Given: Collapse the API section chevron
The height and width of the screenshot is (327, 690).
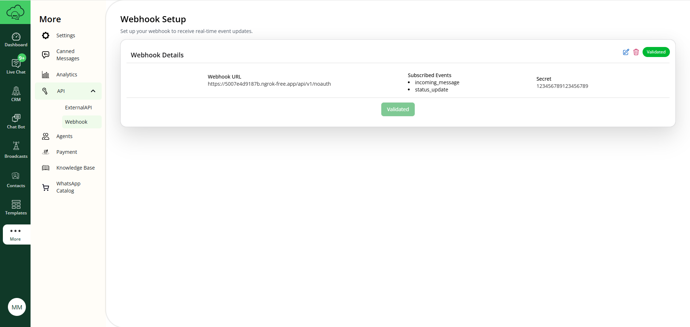Looking at the screenshot, I should [93, 91].
